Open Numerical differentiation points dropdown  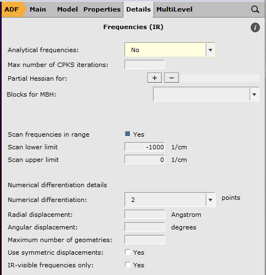pos(170,199)
